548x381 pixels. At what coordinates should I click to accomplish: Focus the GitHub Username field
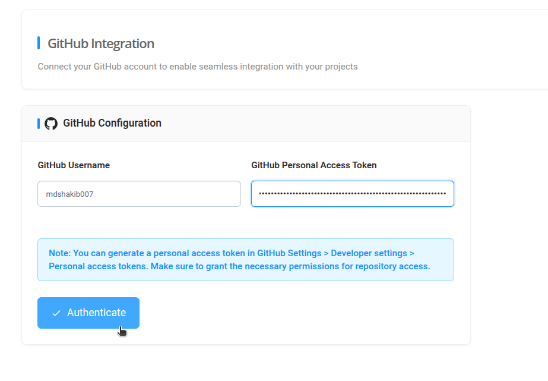click(139, 194)
